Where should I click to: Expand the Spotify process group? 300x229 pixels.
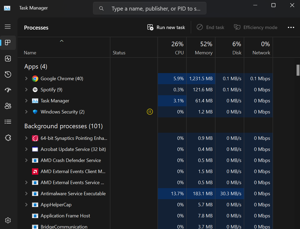coord(26,90)
